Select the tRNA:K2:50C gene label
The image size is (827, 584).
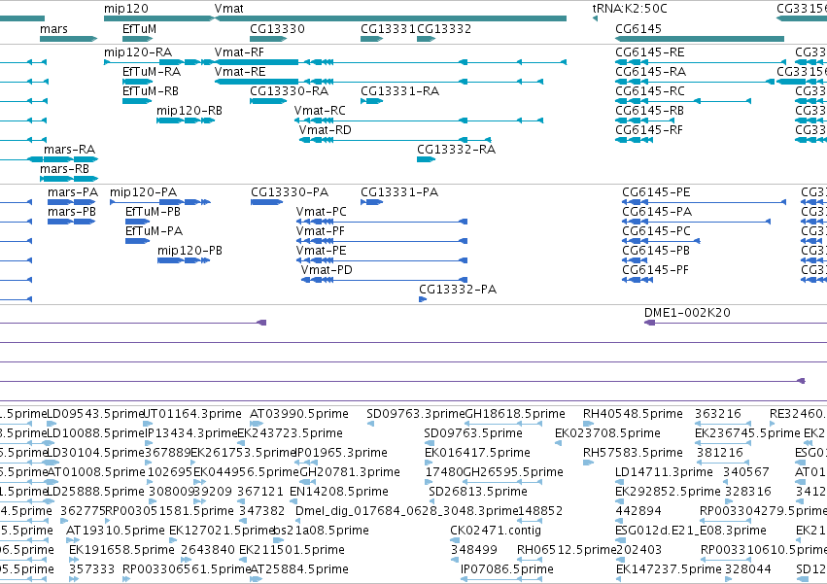tap(630, 9)
